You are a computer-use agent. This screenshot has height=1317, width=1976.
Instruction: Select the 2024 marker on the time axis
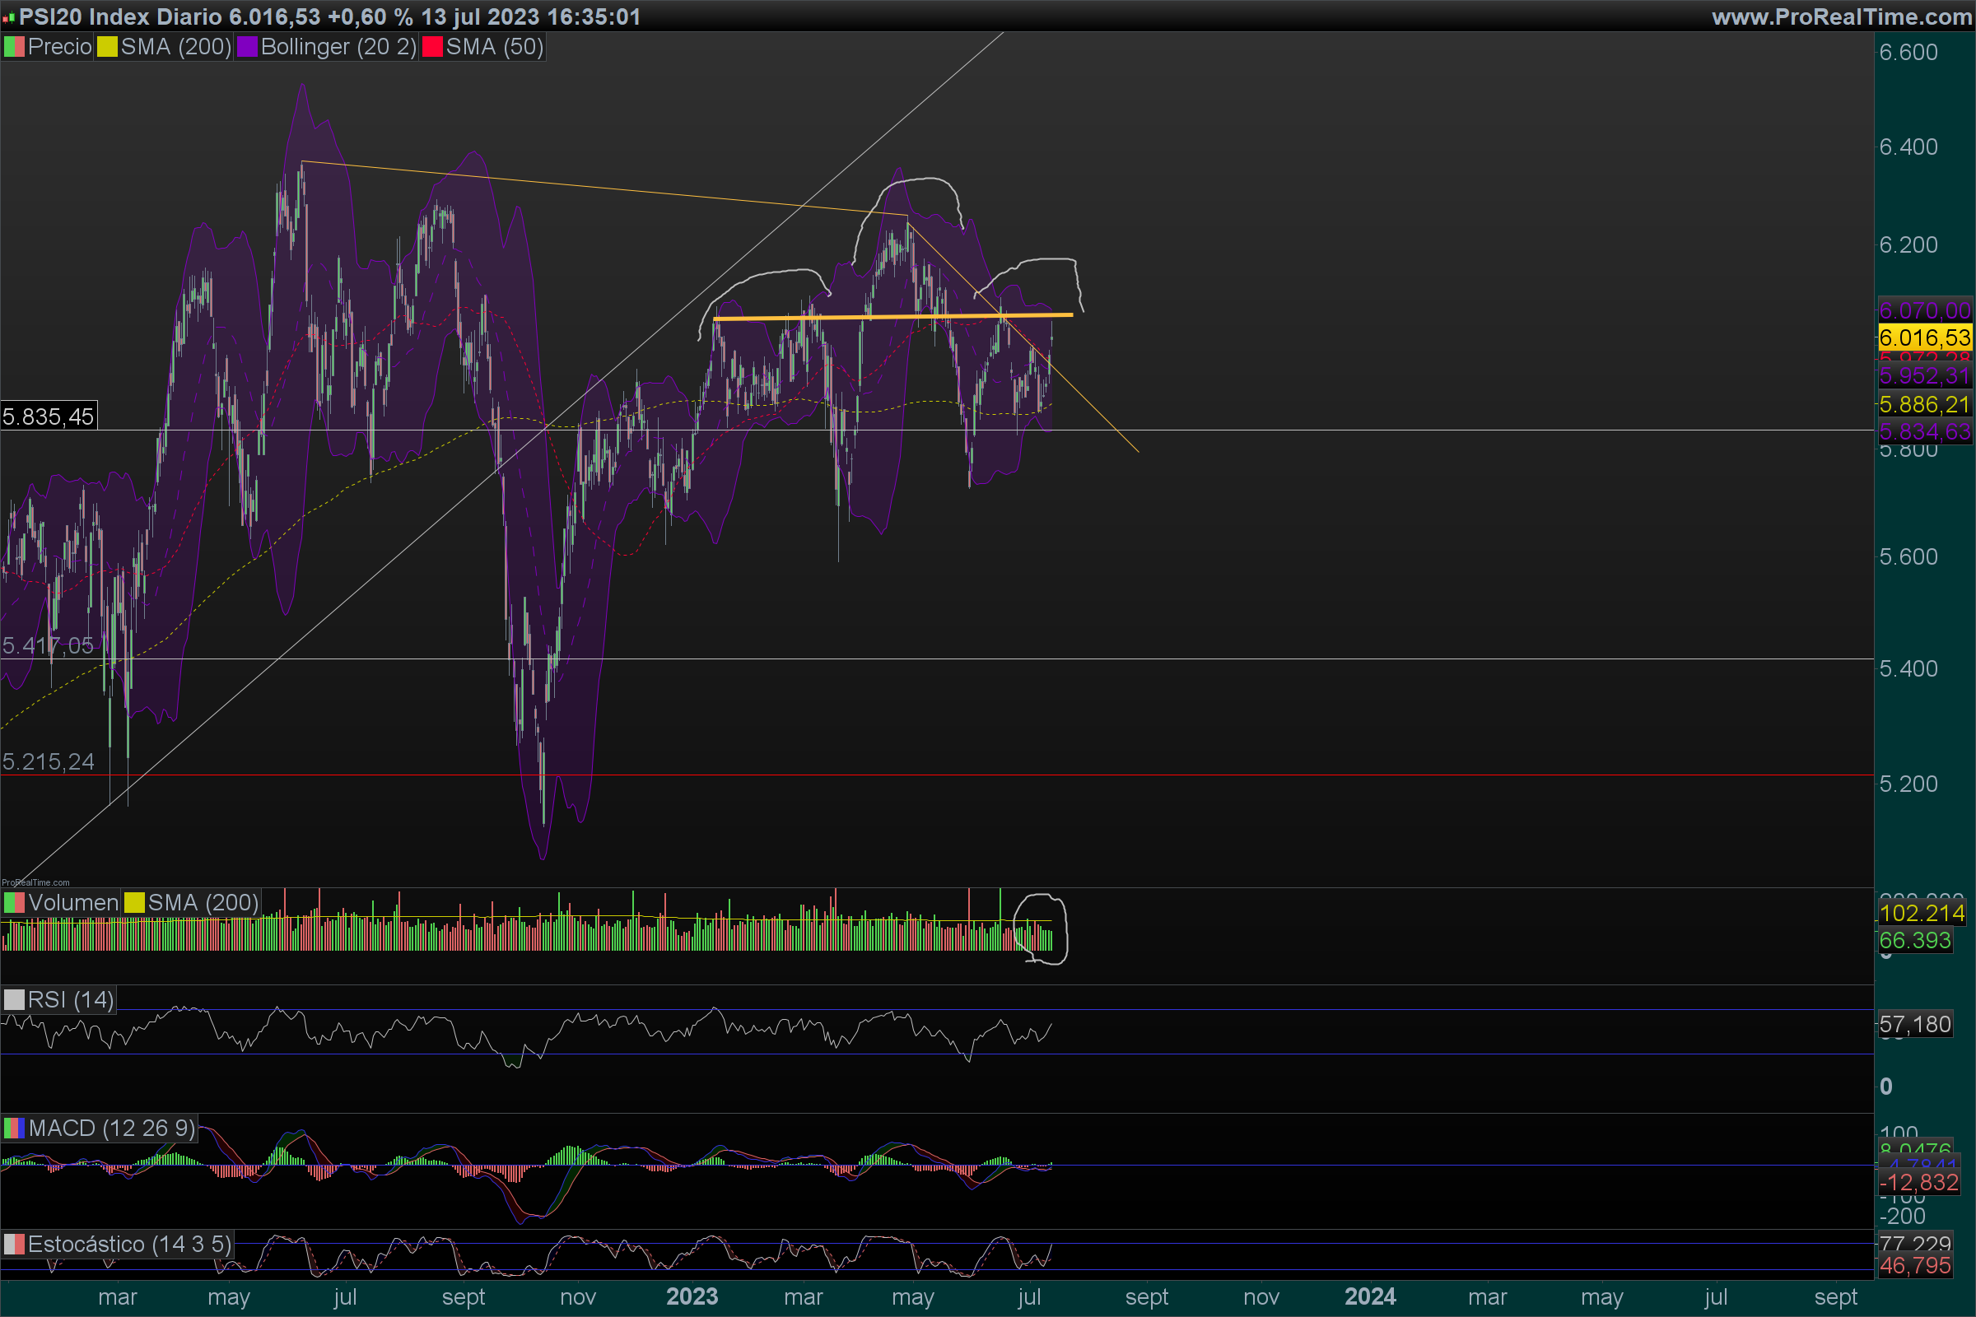(1369, 1297)
